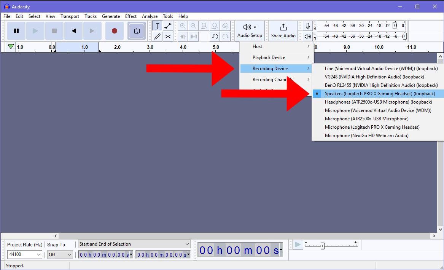Click the Play button

point(35,31)
